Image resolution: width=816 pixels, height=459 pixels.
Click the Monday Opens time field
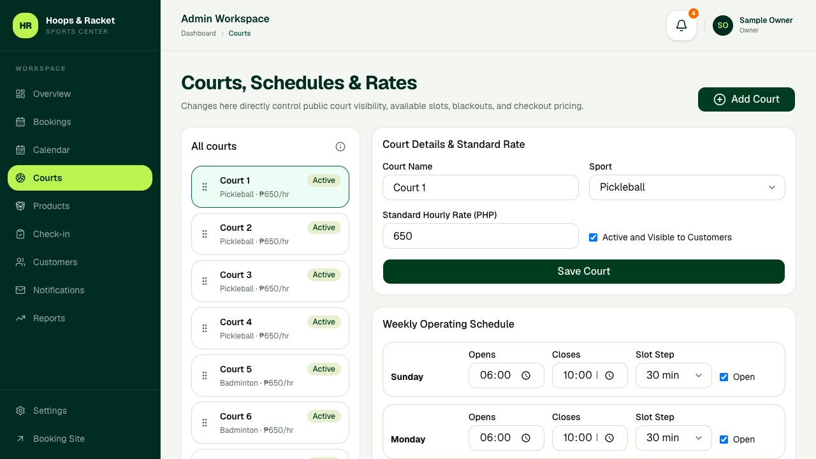[506, 438]
